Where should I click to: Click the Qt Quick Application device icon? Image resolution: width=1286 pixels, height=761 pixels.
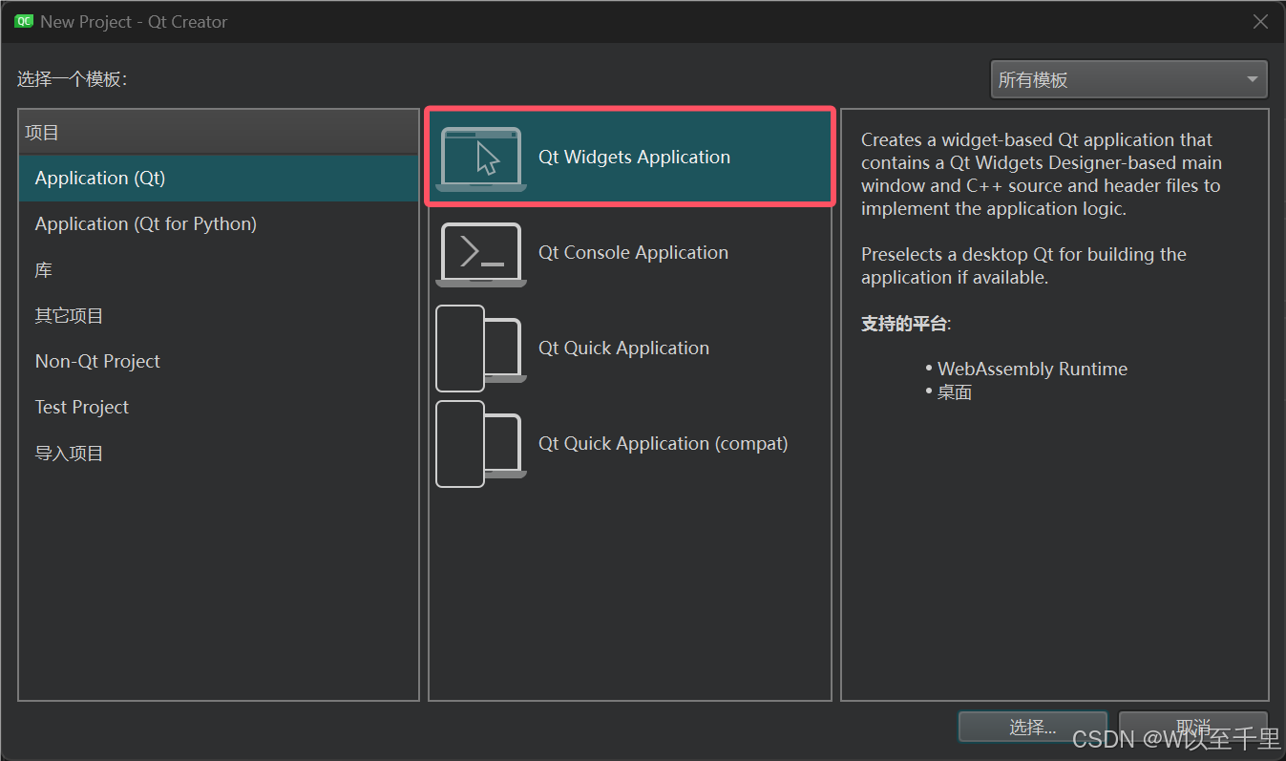coord(481,349)
